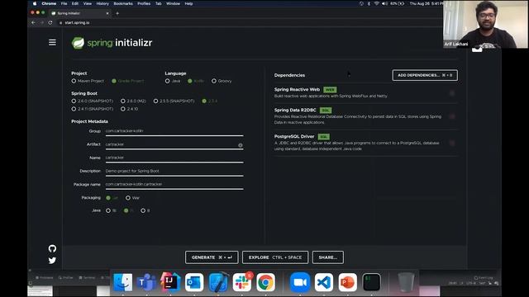The image size is (529, 297).
Task: Click the Explore button
Action: pyautogui.click(x=275, y=257)
